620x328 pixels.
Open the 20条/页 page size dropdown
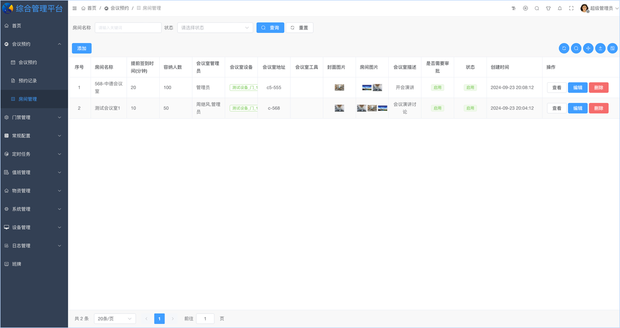point(115,318)
